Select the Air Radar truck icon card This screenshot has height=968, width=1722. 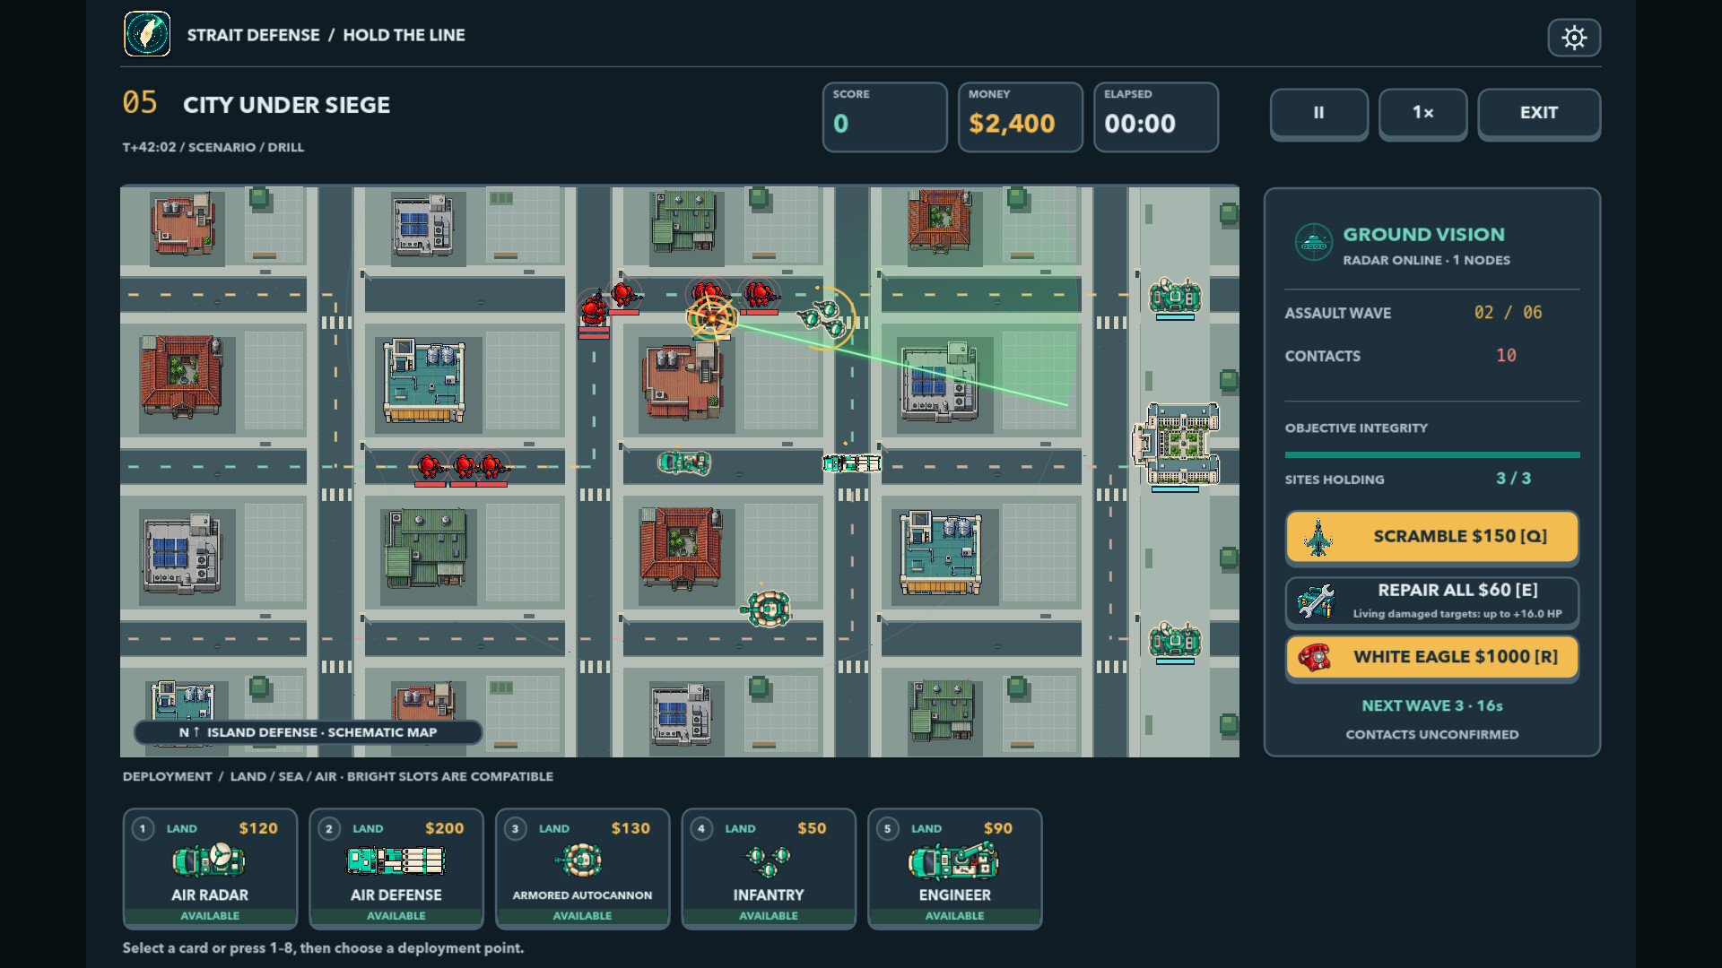209,860
